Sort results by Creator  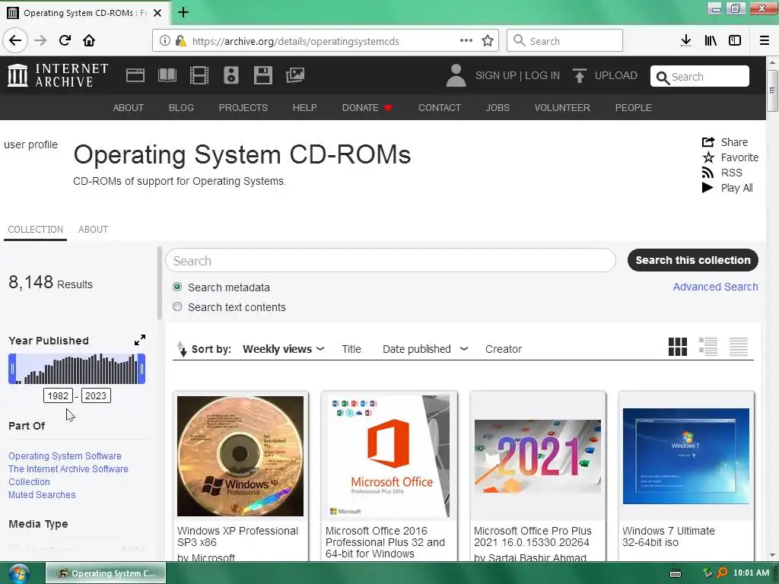(504, 349)
